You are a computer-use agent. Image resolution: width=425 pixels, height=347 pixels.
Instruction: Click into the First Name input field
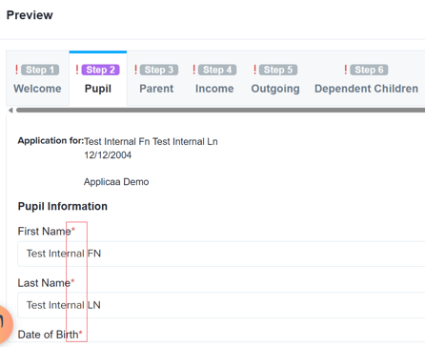[221, 254]
